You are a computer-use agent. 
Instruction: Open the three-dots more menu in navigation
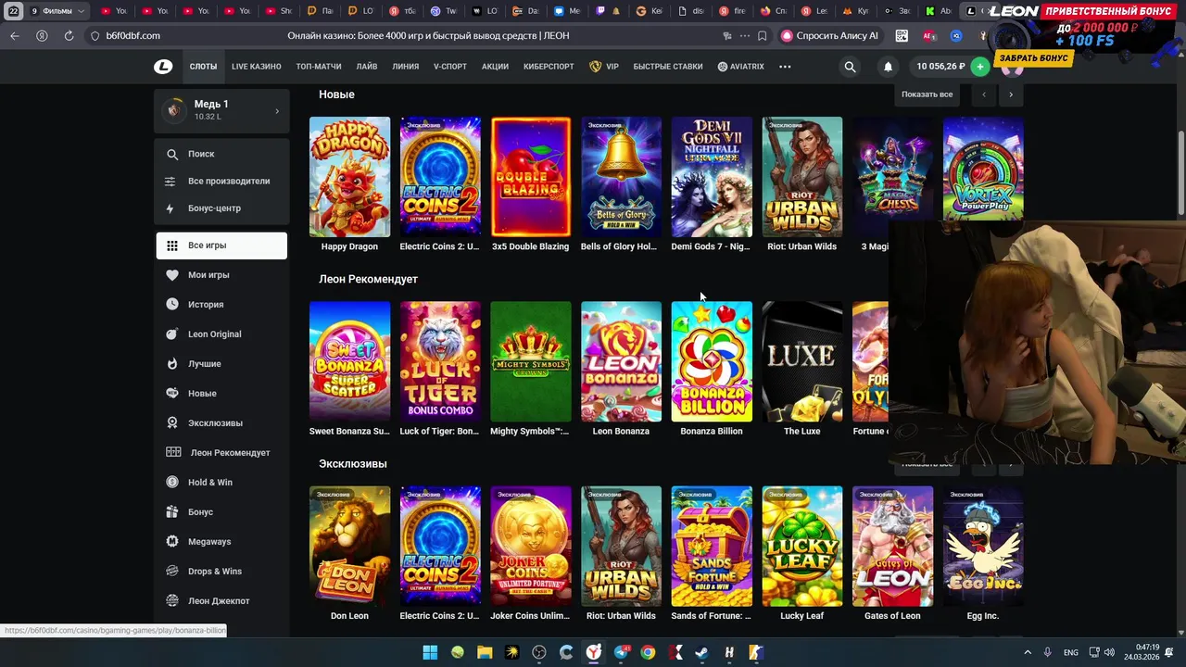(x=785, y=67)
